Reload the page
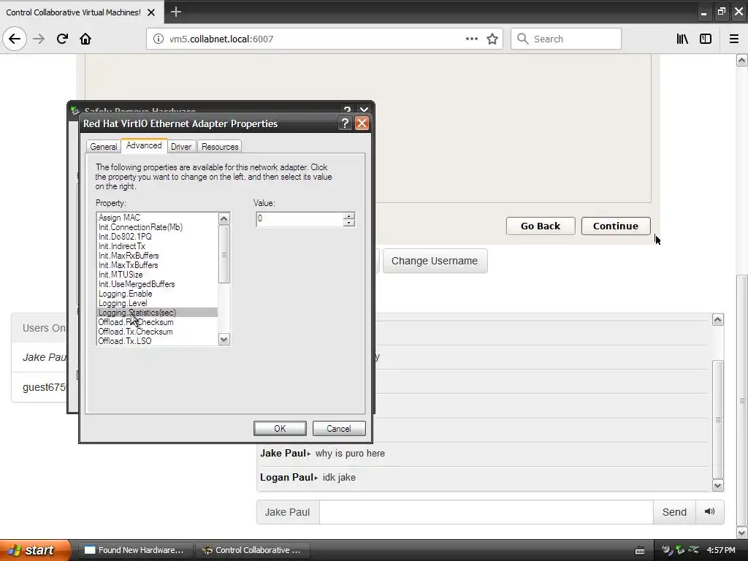The width and height of the screenshot is (748, 561). [x=62, y=39]
